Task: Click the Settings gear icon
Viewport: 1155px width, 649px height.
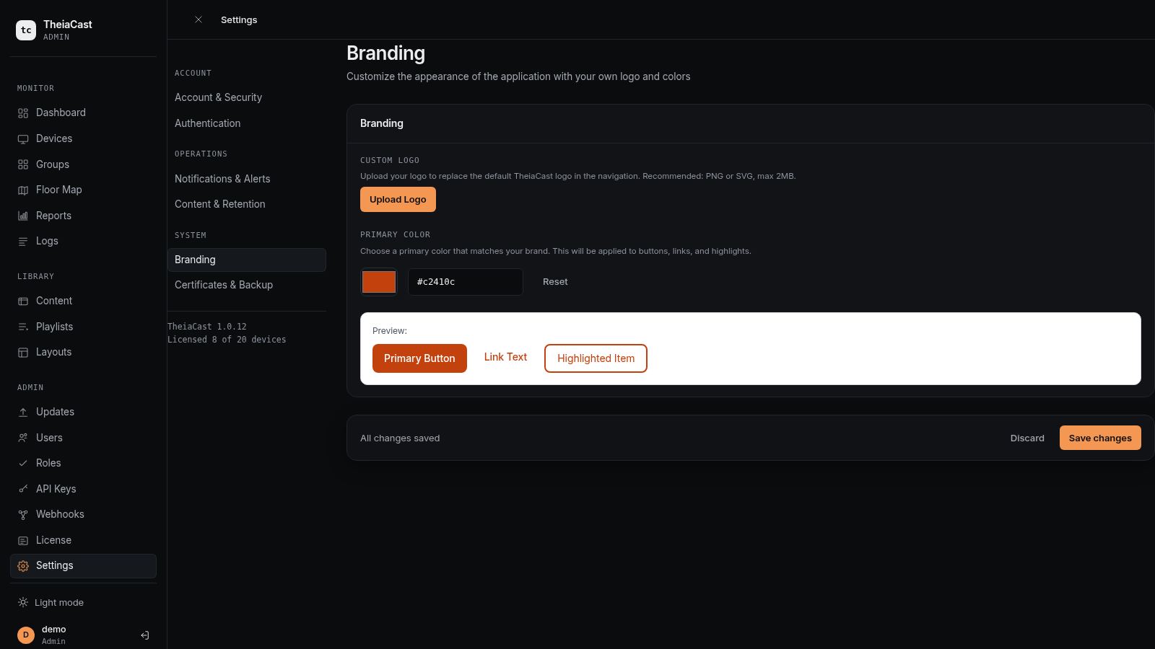Action: pos(23,566)
